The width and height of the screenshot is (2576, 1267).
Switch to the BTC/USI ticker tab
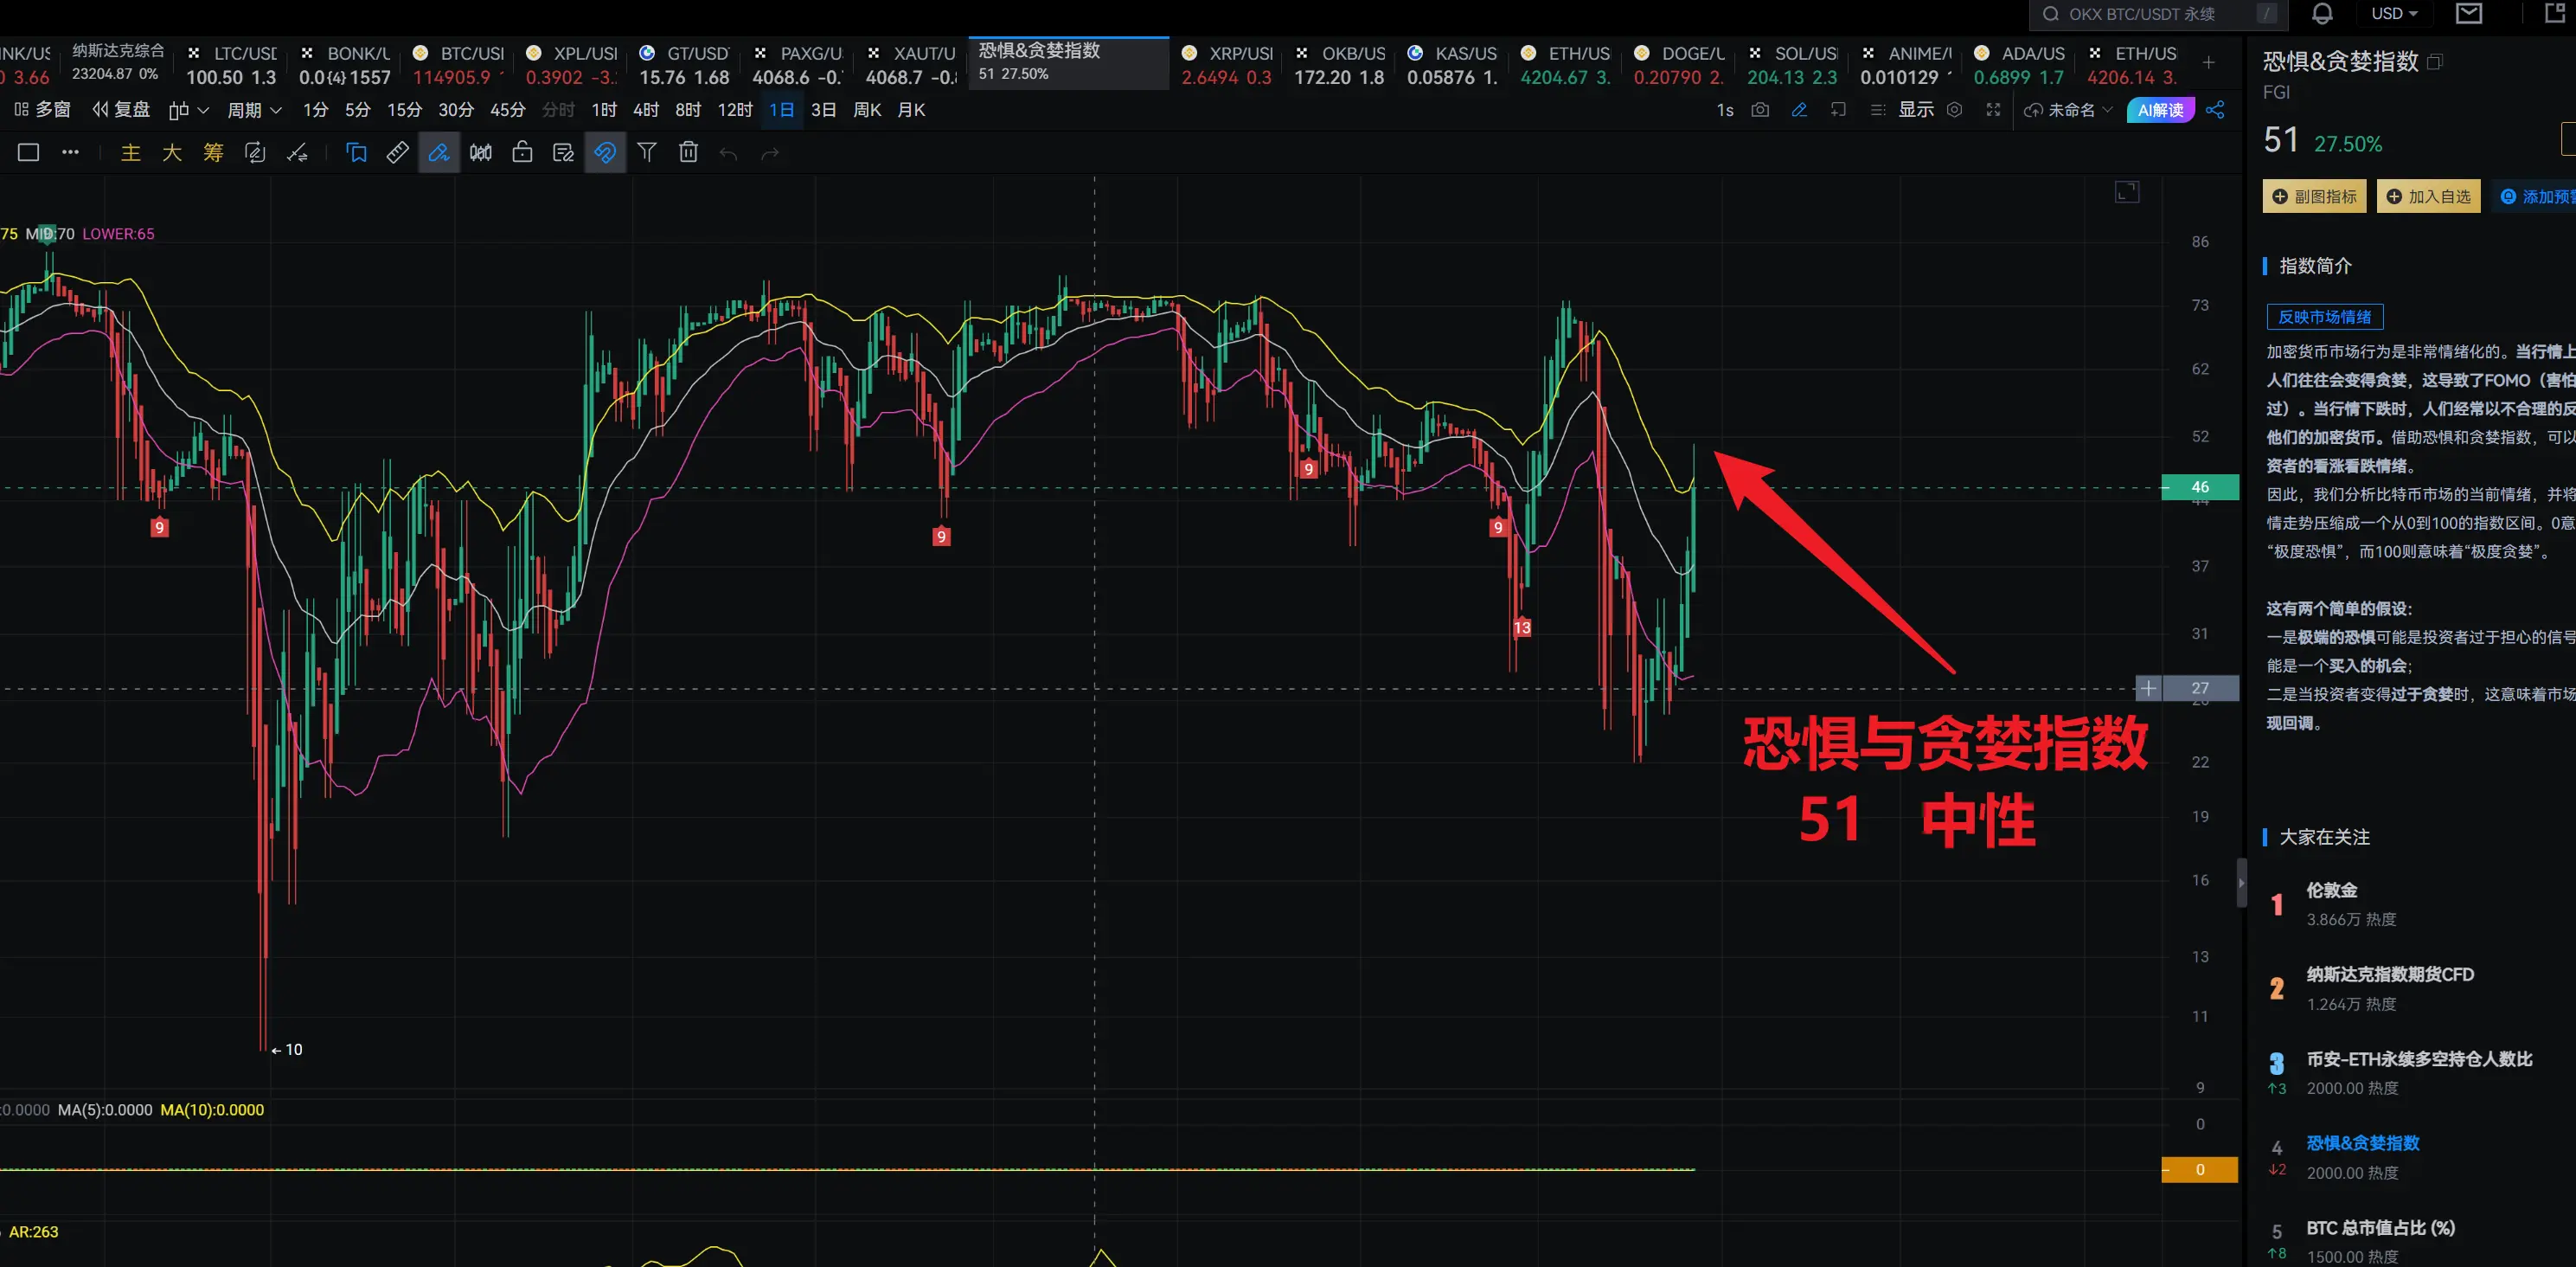(x=460, y=64)
